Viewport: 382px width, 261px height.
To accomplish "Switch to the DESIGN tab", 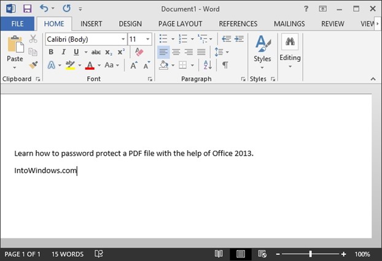I will click(x=130, y=24).
